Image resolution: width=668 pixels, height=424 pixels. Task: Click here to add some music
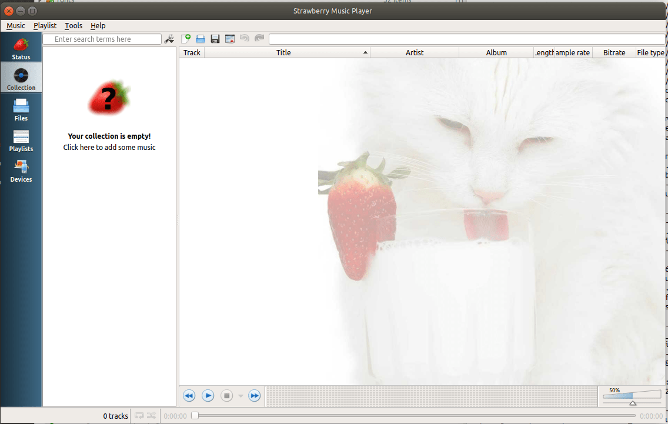point(109,147)
